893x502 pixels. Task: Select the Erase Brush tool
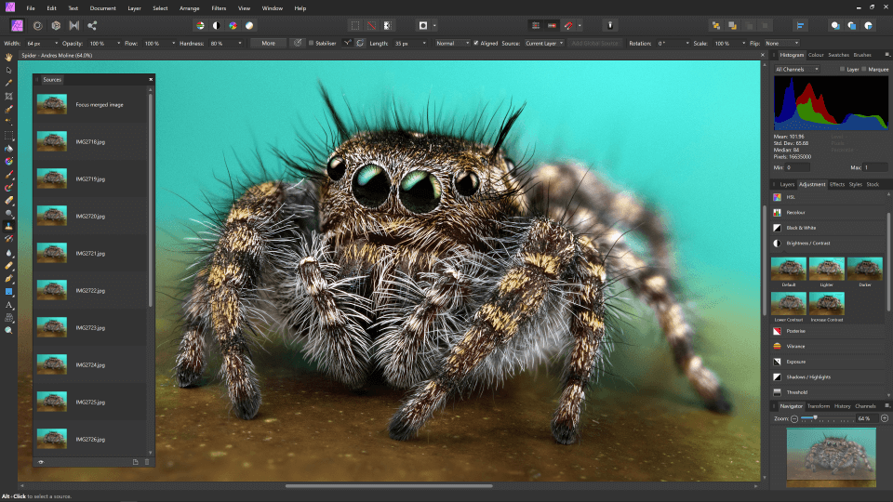pos(8,201)
